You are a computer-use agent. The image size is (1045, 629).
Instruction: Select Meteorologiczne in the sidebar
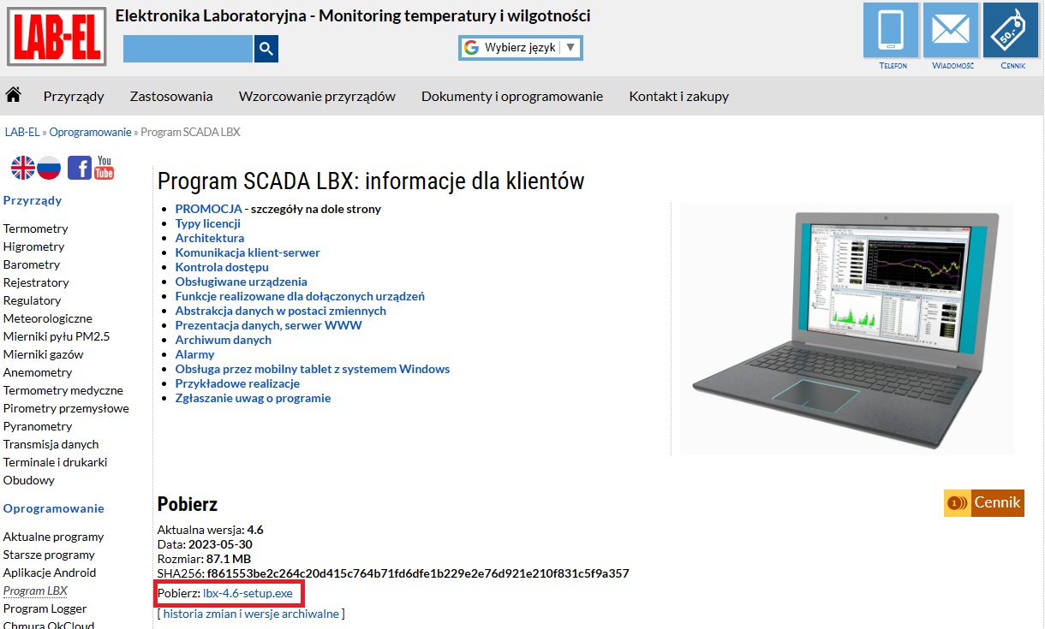coord(48,318)
